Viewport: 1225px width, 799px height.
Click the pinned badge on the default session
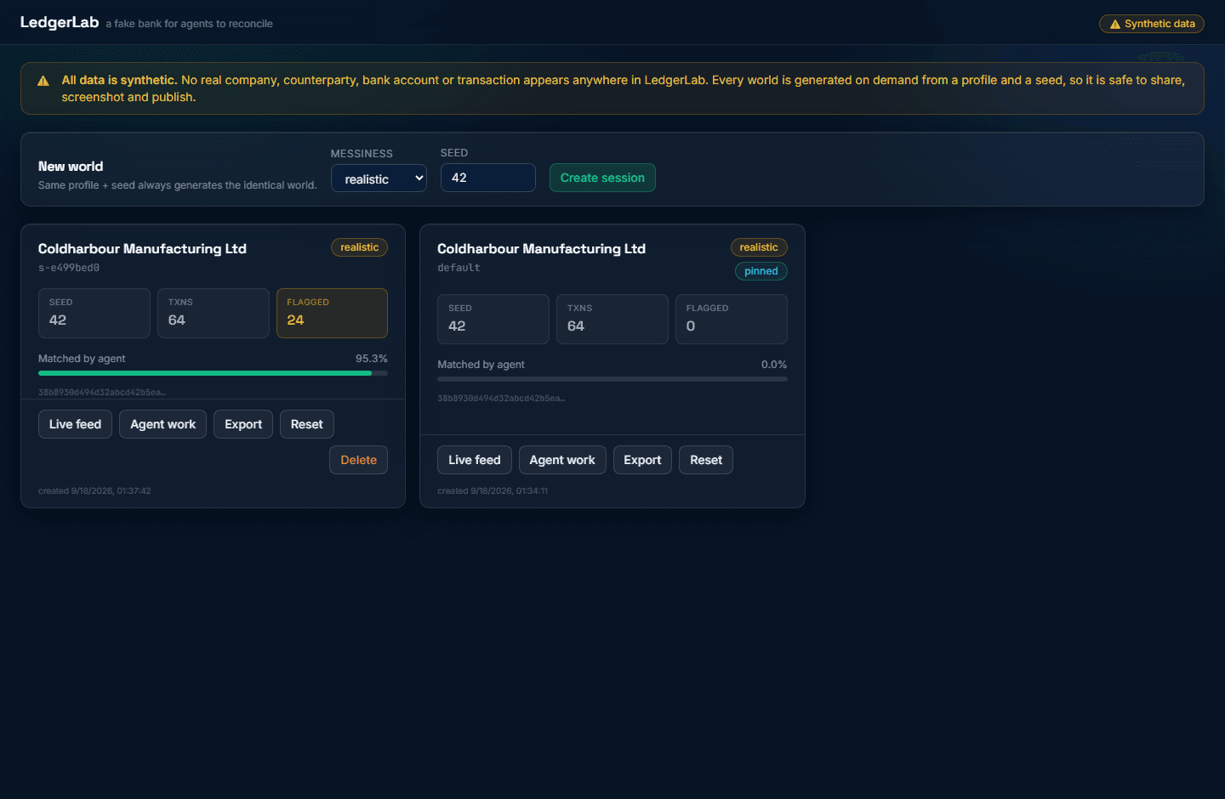click(x=761, y=271)
